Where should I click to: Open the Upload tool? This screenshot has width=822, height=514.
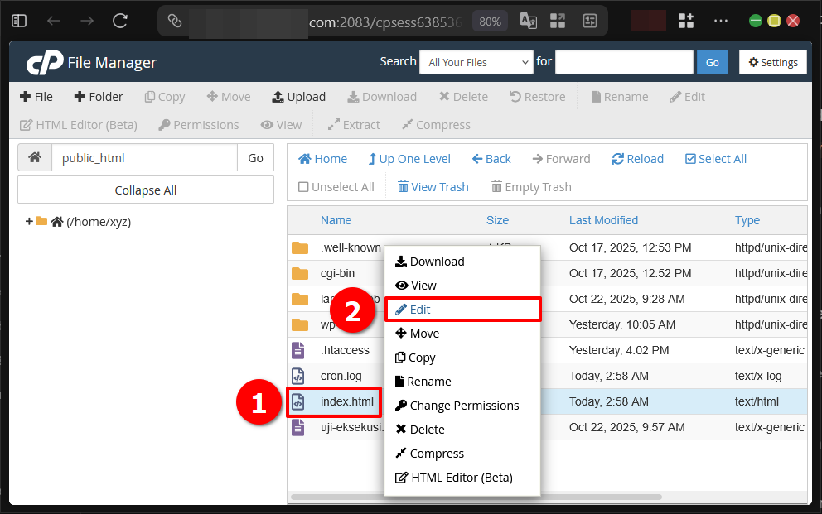pyautogui.click(x=298, y=96)
